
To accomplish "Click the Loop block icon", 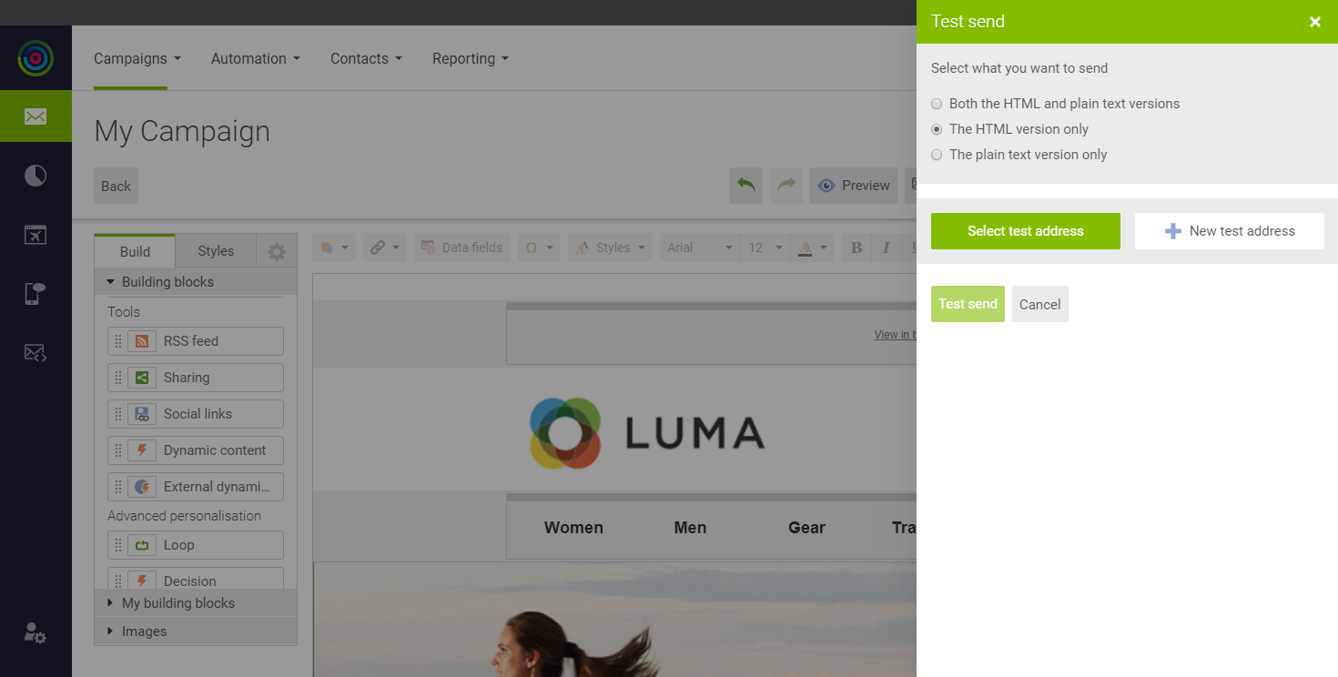I will tap(142, 545).
